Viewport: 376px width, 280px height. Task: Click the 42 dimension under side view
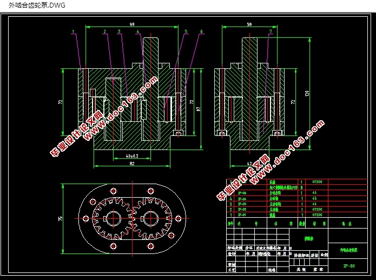(249, 164)
